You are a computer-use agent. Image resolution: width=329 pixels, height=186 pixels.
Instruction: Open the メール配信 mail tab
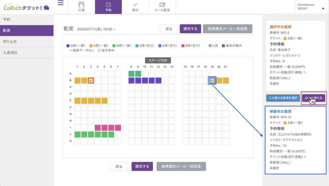162,7
